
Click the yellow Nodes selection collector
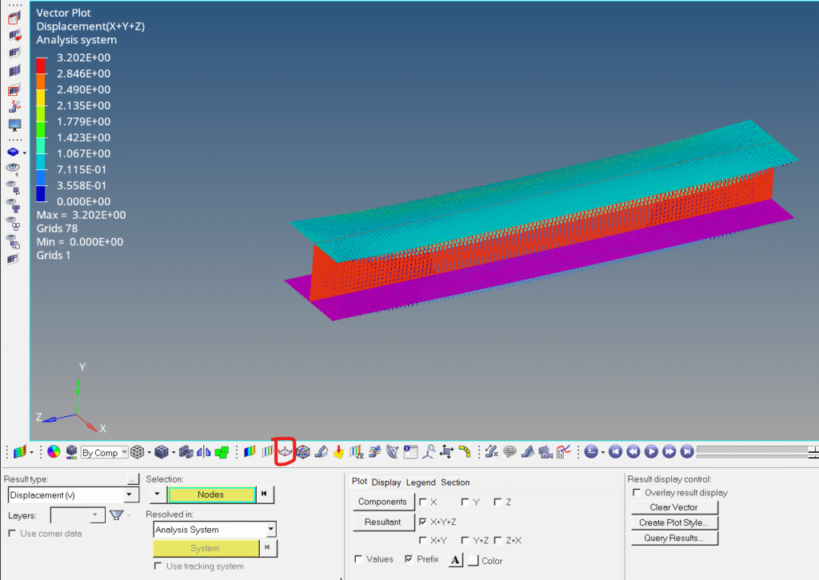coord(211,495)
